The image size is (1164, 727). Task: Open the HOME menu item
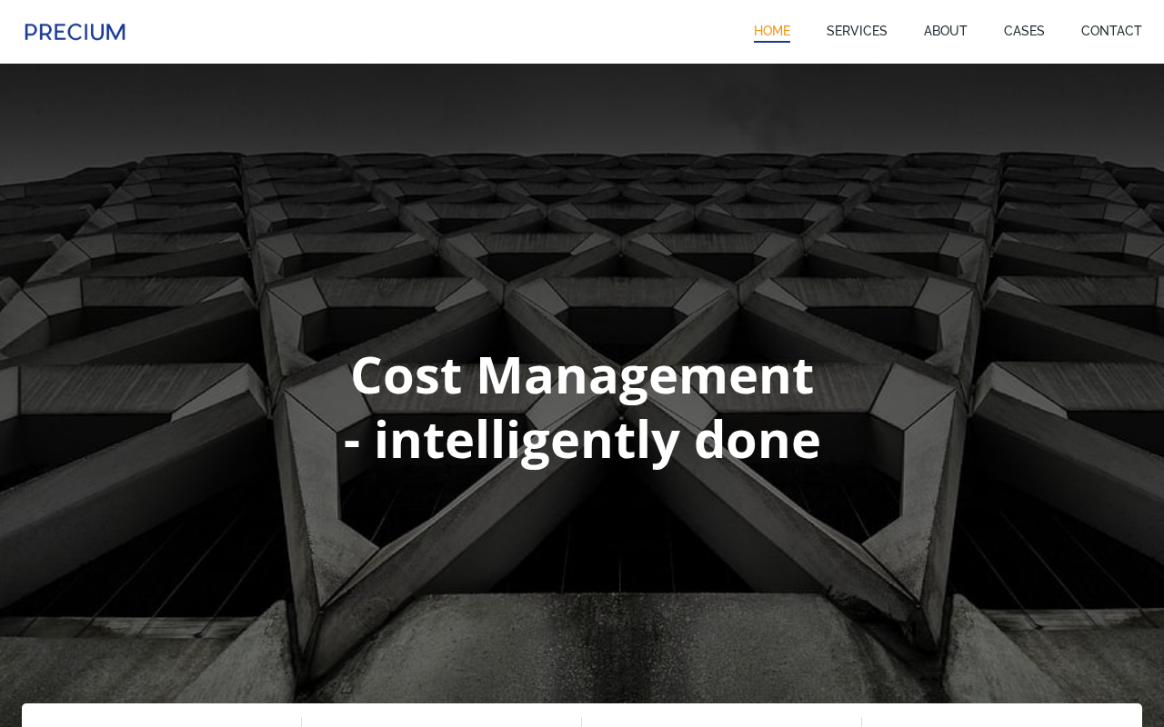pos(772,31)
